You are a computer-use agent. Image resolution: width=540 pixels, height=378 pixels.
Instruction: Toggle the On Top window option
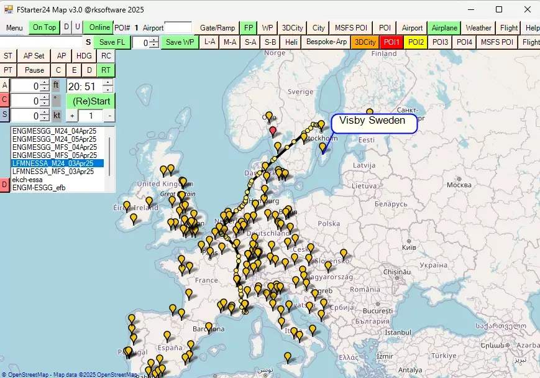pyautogui.click(x=44, y=27)
